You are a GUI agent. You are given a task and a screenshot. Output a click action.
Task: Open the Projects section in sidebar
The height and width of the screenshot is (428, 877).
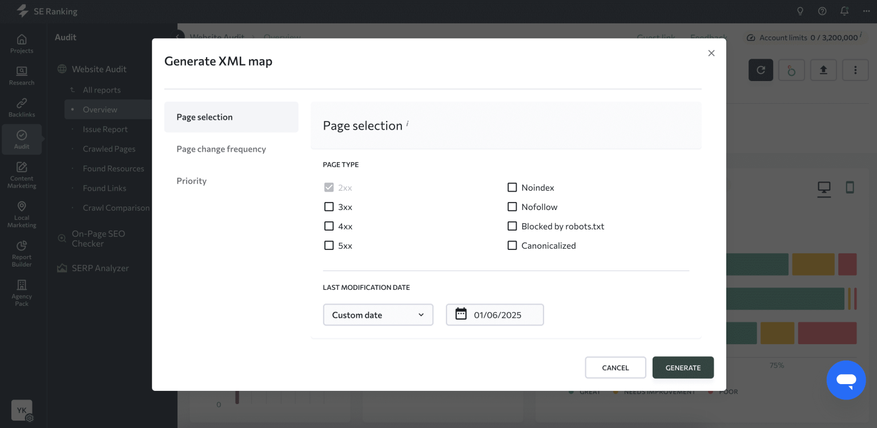coord(21,43)
